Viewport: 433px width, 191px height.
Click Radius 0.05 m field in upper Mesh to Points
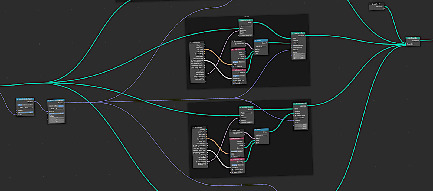tap(246, 35)
